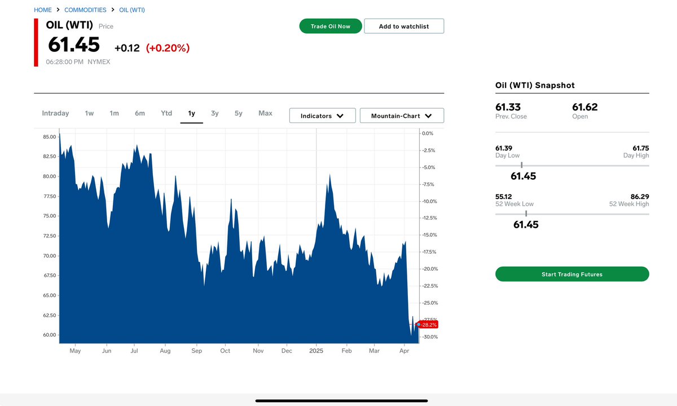Image resolution: width=677 pixels, height=406 pixels.
Task: Click the 2025 label on chart axis
Action: [316, 351]
